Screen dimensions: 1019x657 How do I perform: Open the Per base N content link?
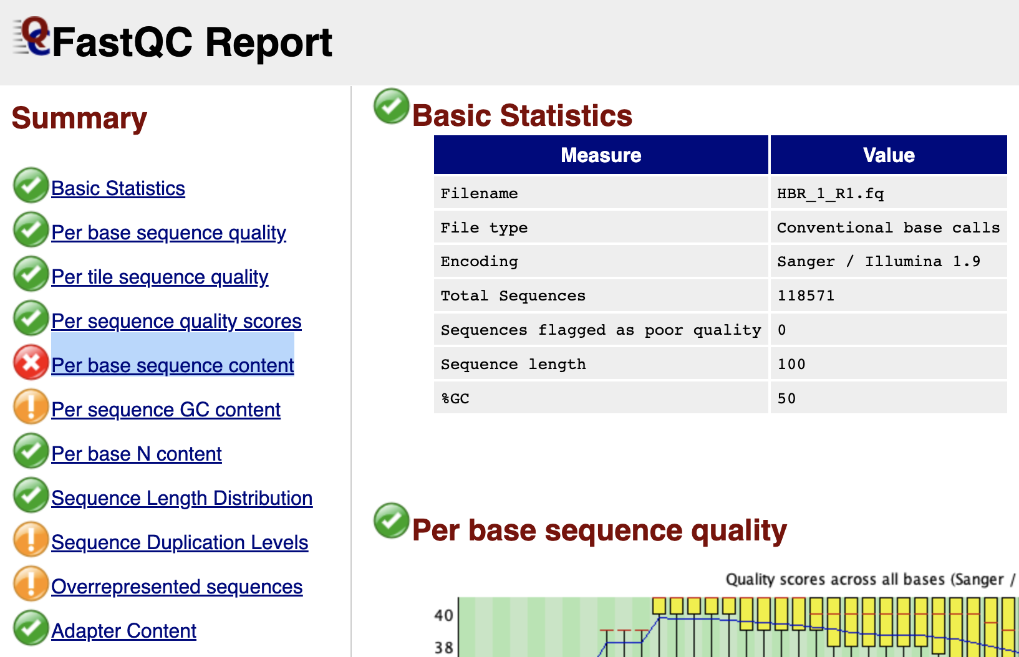pyautogui.click(x=136, y=454)
